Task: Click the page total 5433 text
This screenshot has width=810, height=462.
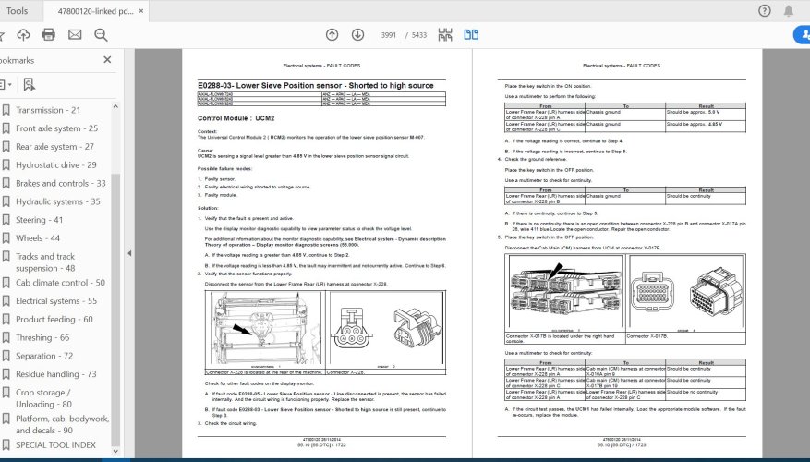Action: pos(419,35)
